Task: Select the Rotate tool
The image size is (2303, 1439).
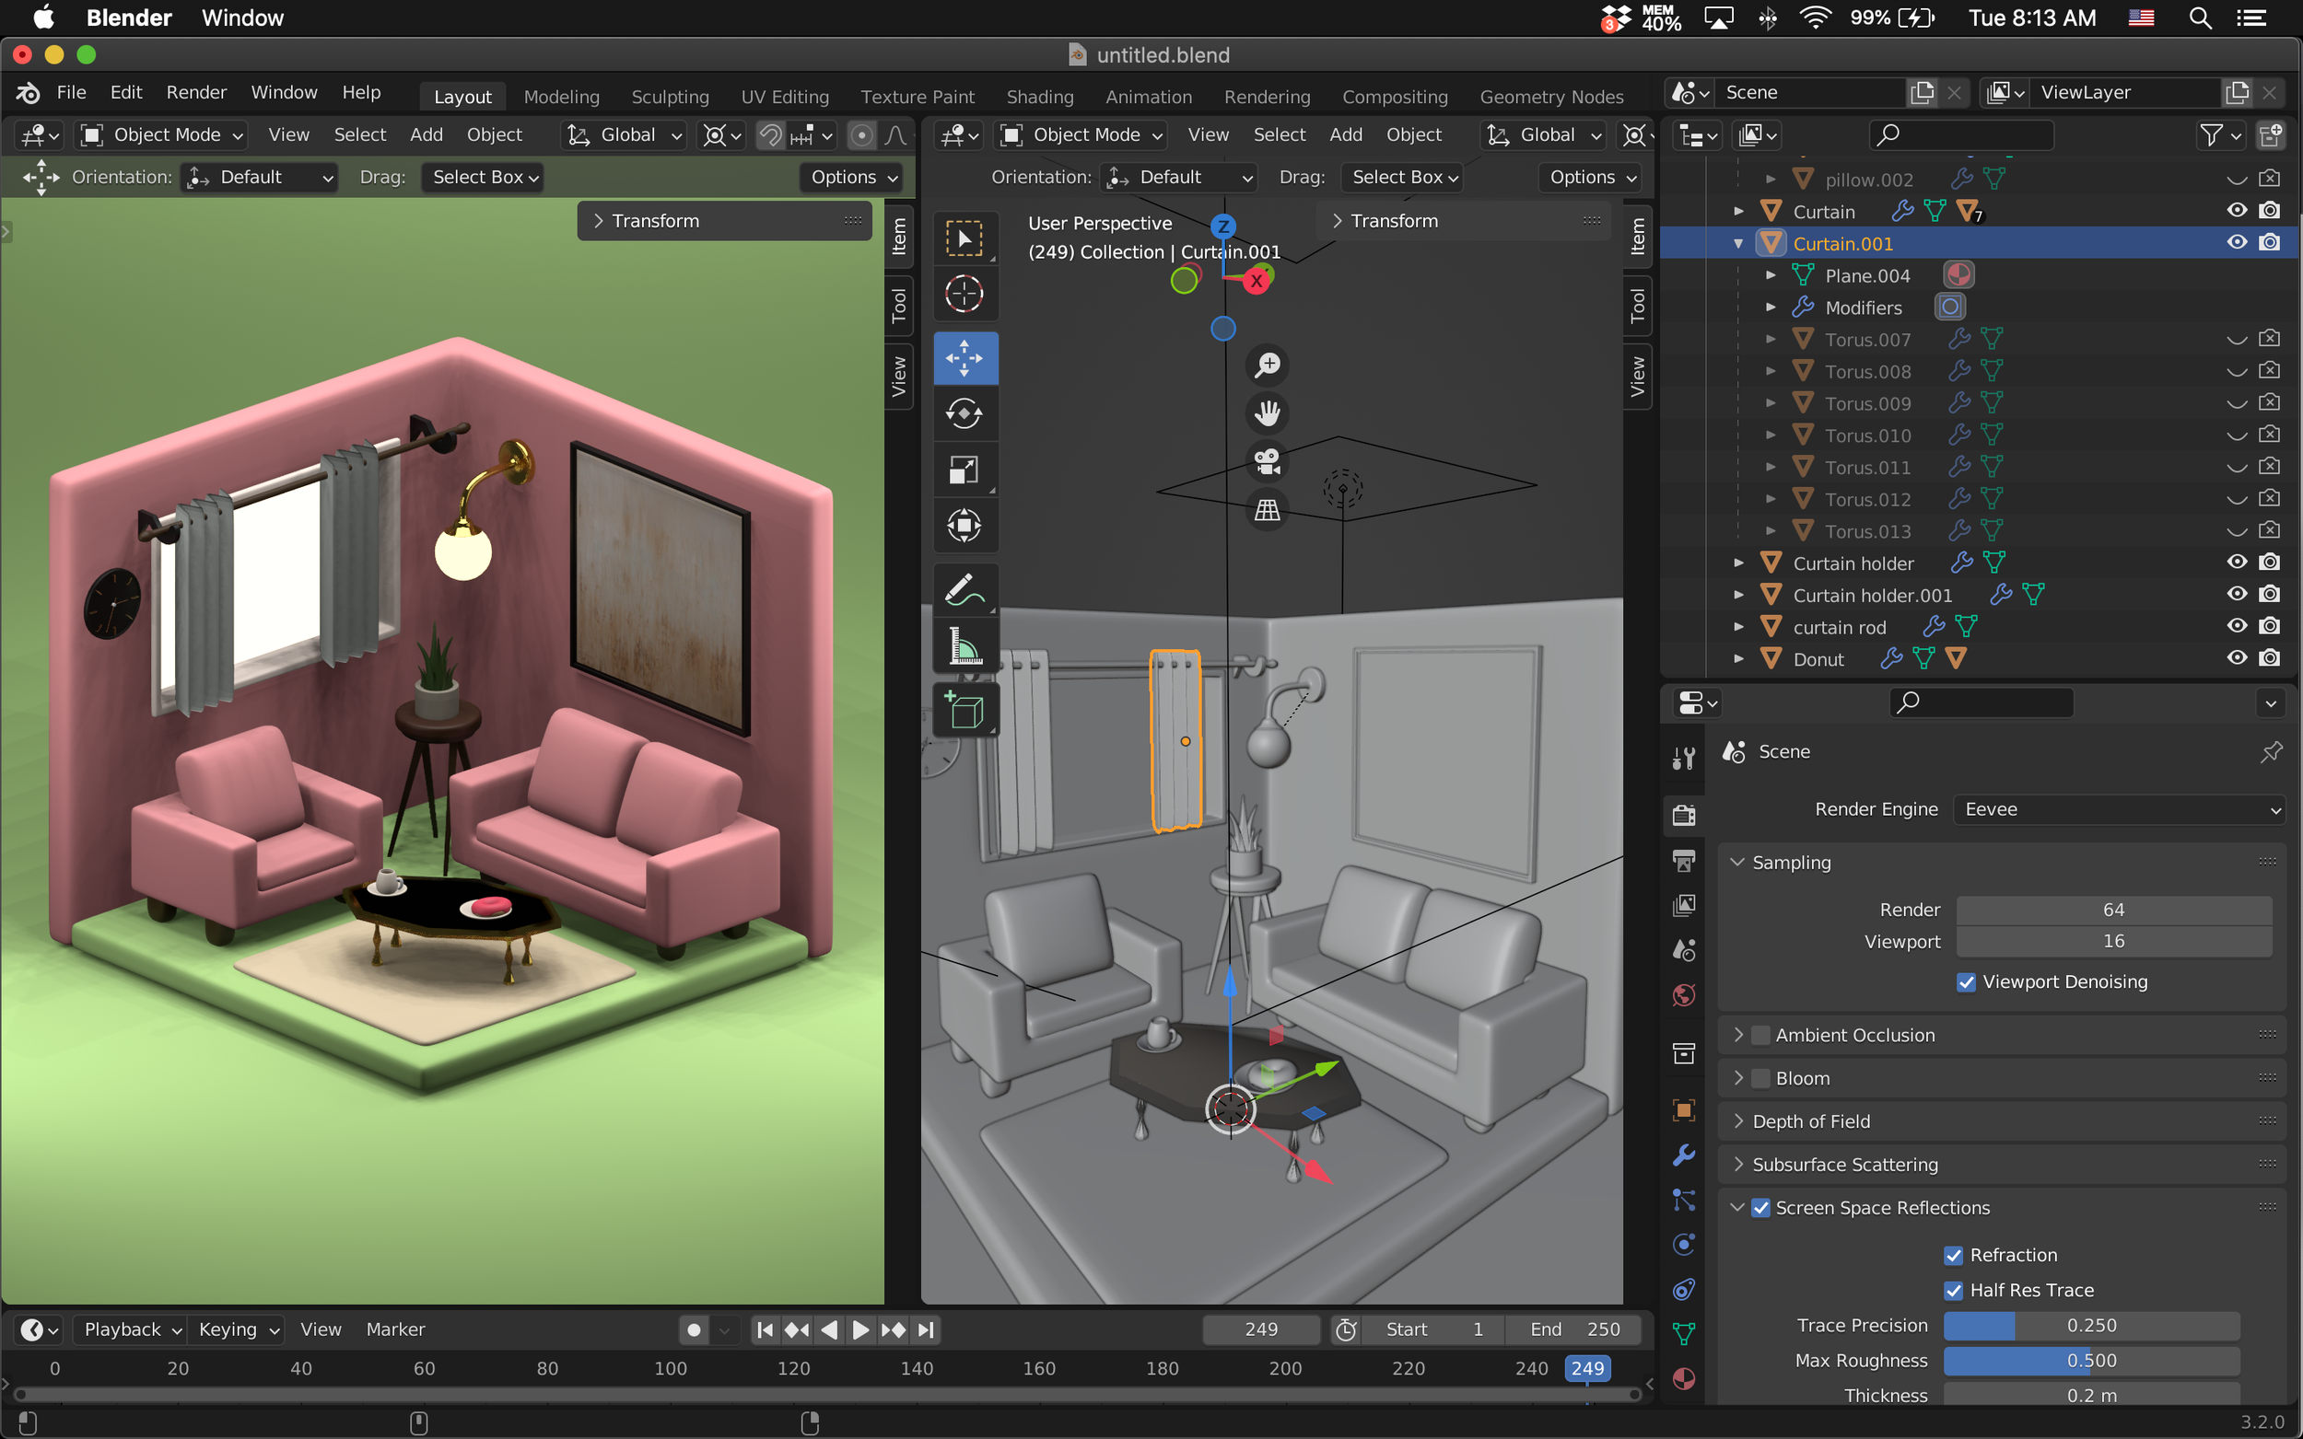Action: (964, 413)
